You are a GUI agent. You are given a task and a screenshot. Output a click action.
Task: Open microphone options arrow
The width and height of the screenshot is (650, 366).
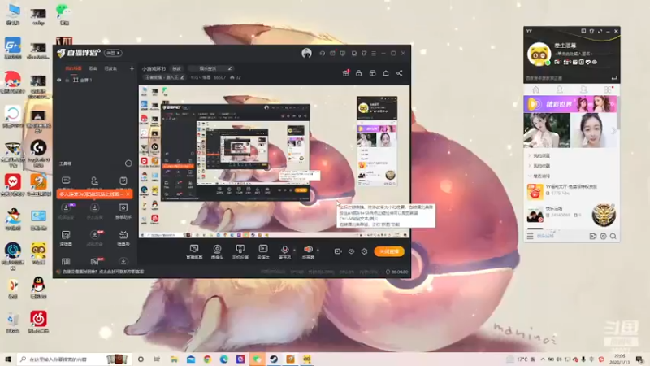[x=295, y=251]
